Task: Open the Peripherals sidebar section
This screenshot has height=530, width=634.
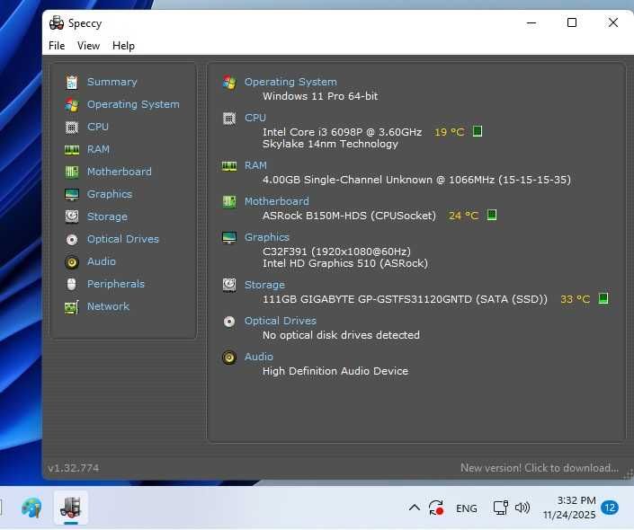Action: (x=116, y=285)
